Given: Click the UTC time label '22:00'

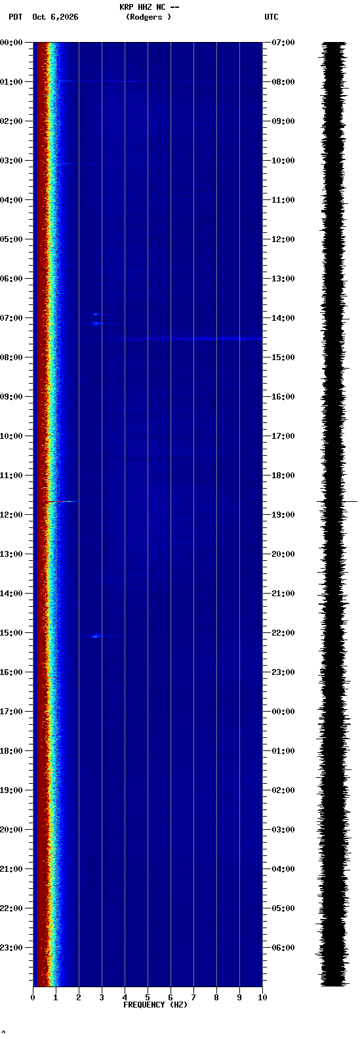Looking at the screenshot, I should point(283,633).
